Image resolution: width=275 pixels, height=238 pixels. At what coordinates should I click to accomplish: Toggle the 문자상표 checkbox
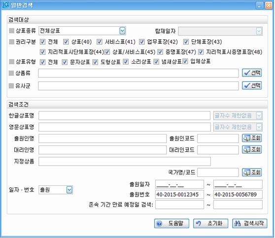point(65,62)
